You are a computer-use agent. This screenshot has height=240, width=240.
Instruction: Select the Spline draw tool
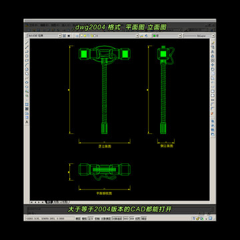tap(27, 78)
